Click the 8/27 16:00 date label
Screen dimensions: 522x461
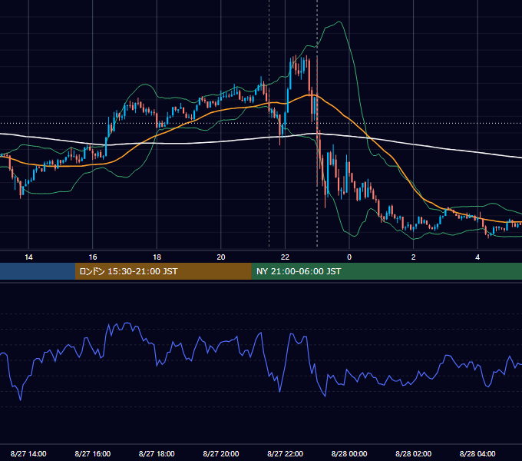click(93, 453)
